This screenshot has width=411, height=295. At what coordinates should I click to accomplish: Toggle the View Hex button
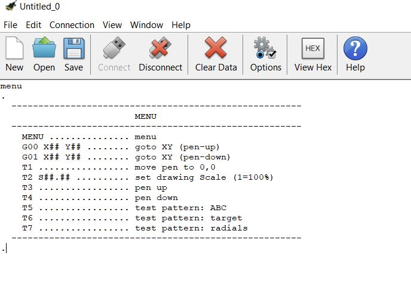point(312,48)
